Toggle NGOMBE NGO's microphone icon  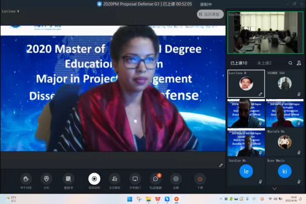pos(299,94)
